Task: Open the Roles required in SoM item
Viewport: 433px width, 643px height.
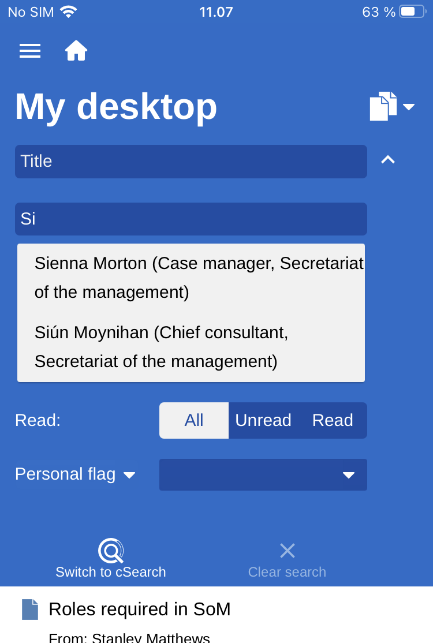Action: coord(140,610)
